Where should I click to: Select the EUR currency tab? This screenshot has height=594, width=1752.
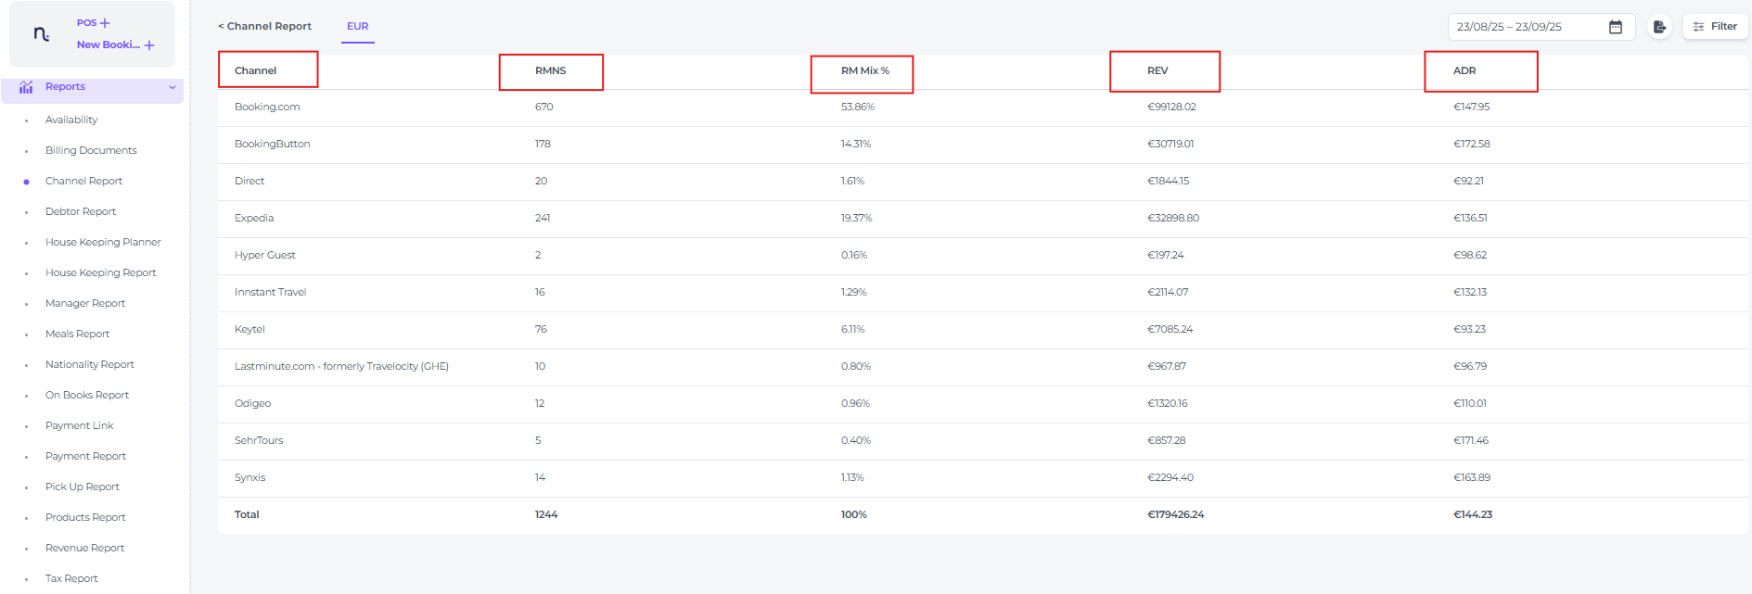tap(357, 26)
